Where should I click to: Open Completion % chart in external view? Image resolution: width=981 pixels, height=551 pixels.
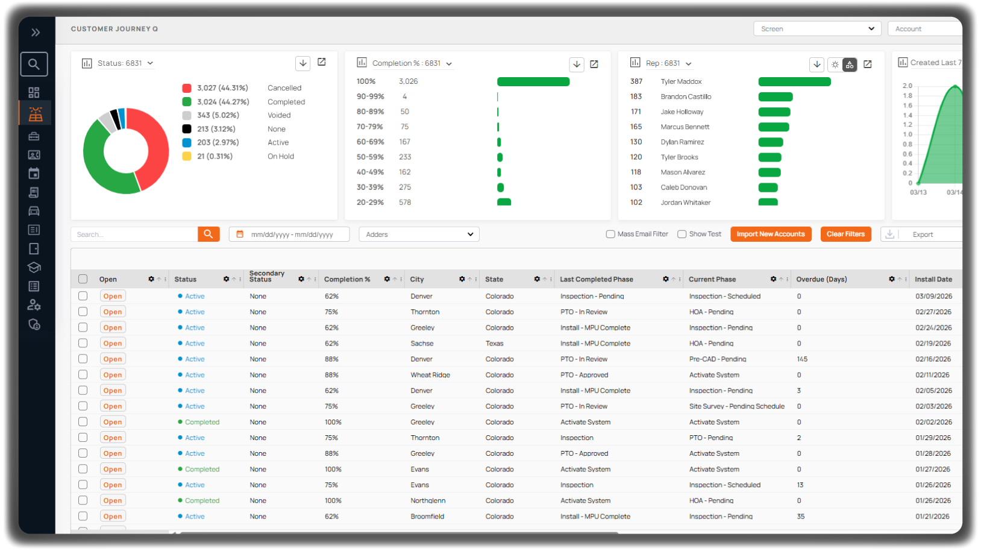(594, 64)
